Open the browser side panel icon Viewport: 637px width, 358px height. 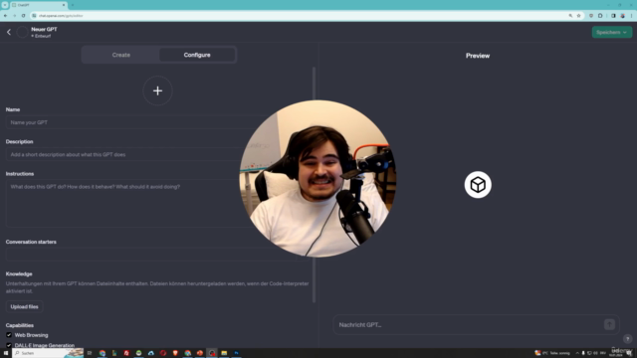[613, 16]
